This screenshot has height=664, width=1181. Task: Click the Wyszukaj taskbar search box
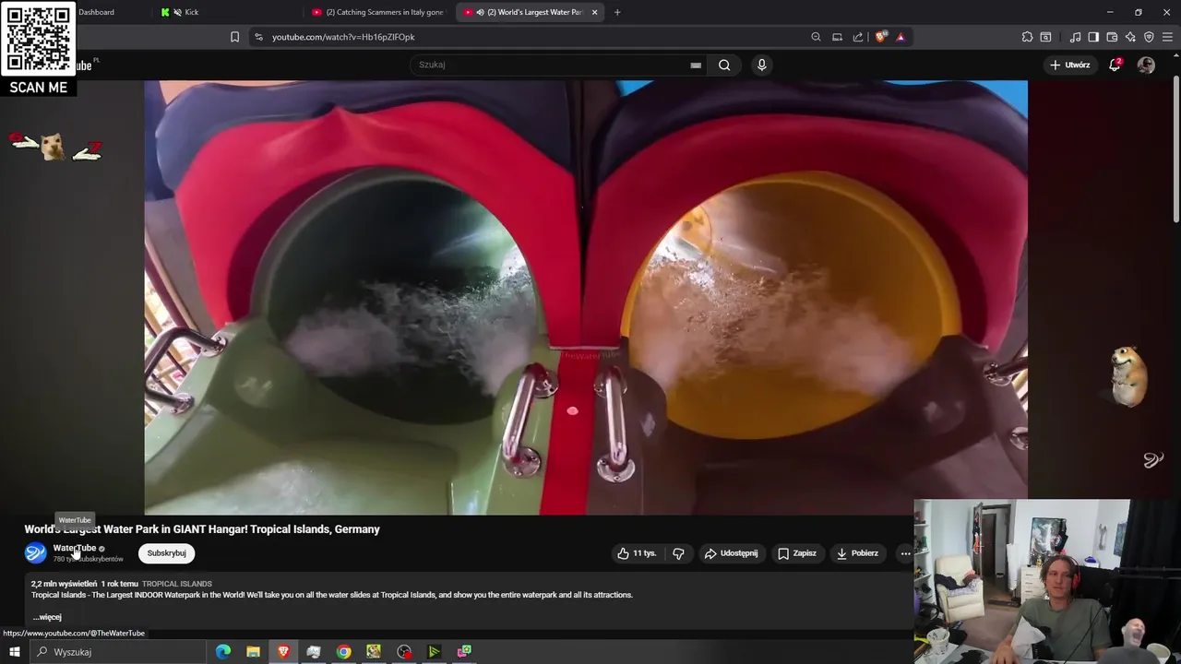coord(117,652)
